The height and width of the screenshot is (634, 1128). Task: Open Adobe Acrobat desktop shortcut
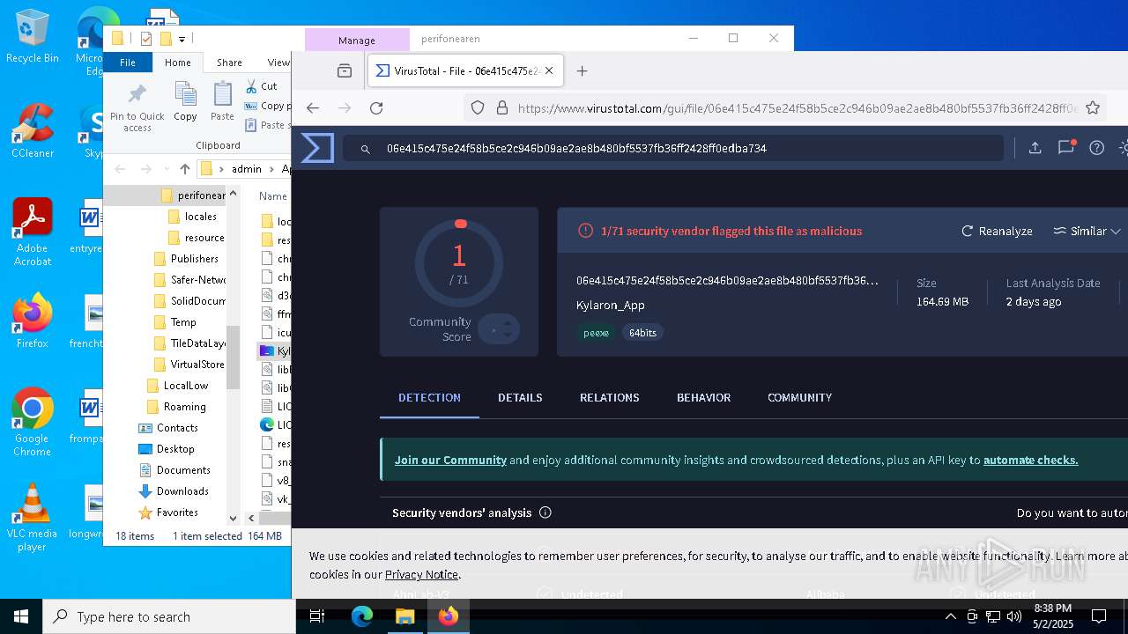[32, 232]
